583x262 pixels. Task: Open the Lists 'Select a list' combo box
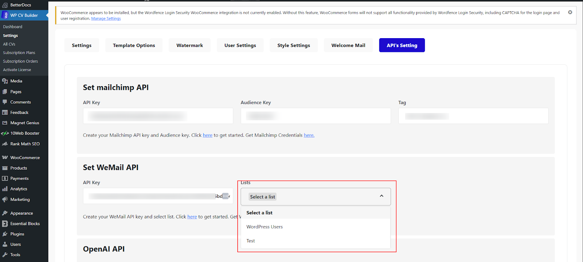tap(316, 197)
